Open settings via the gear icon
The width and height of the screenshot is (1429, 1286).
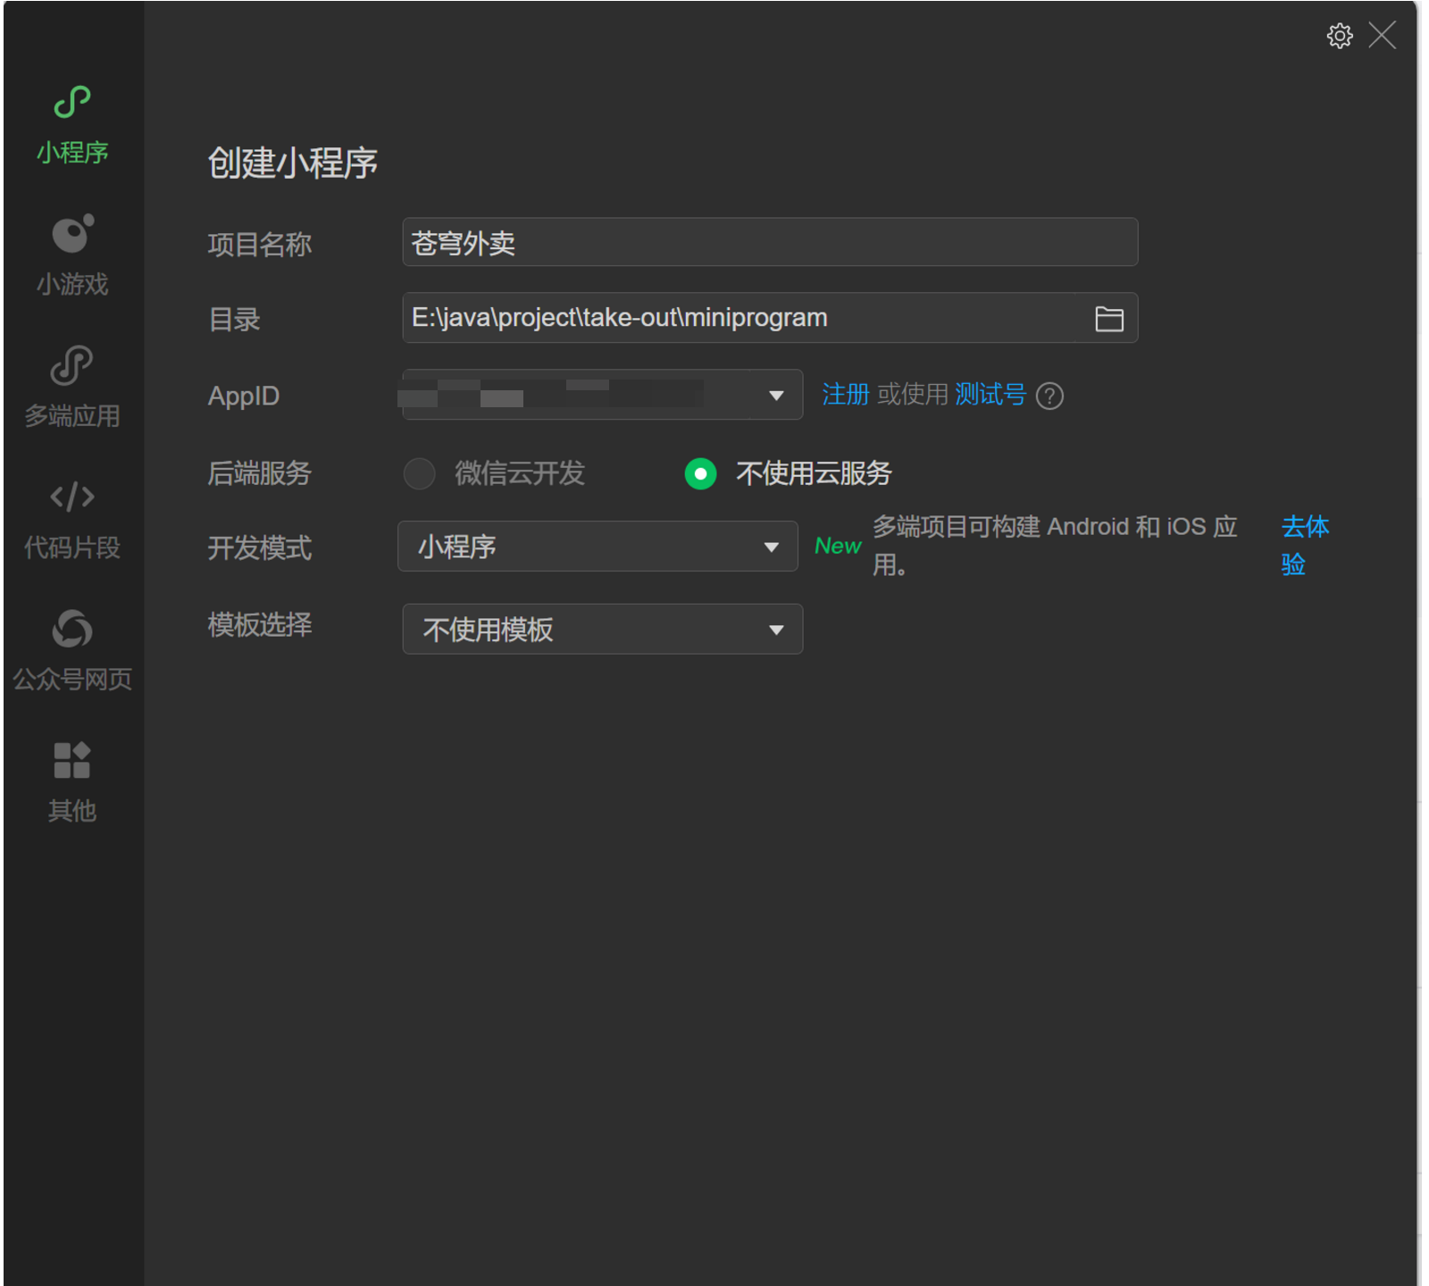(x=1339, y=36)
